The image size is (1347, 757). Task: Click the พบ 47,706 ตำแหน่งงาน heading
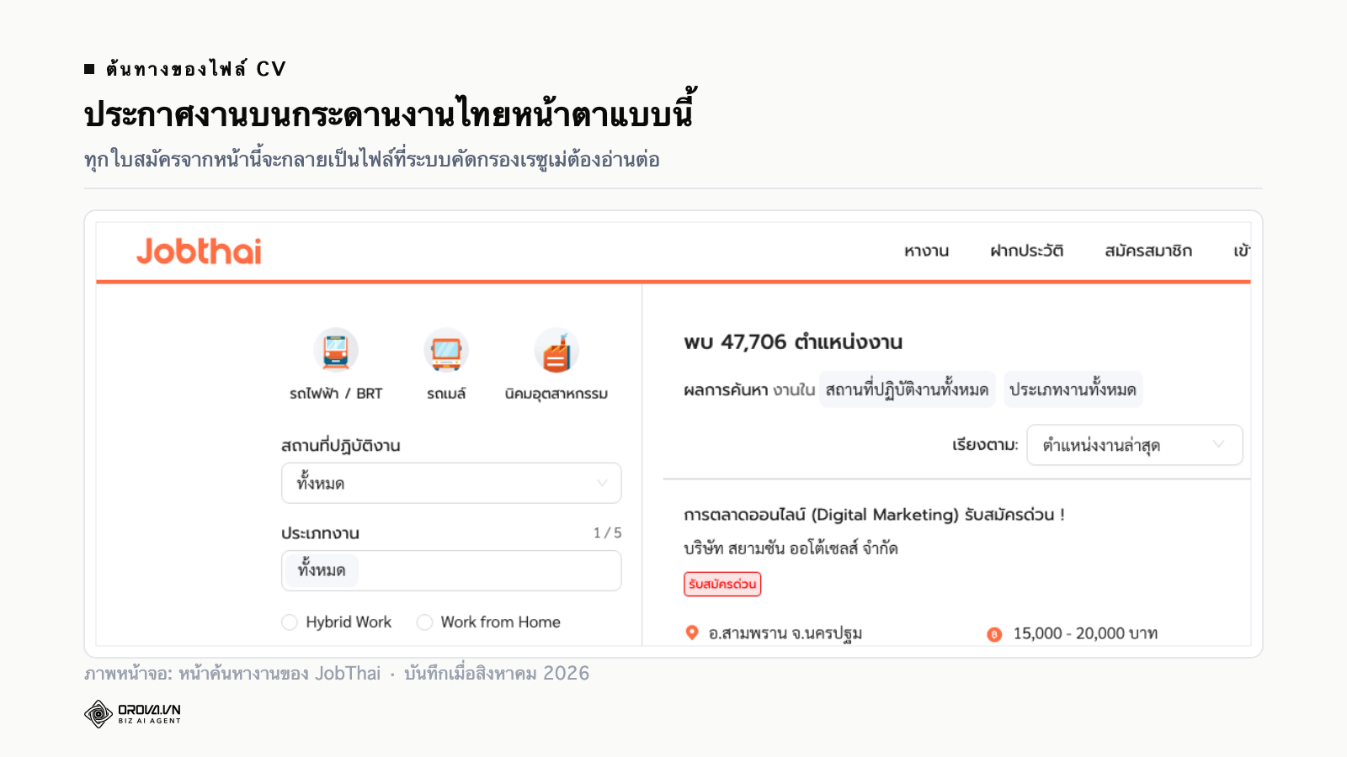pyautogui.click(x=793, y=342)
